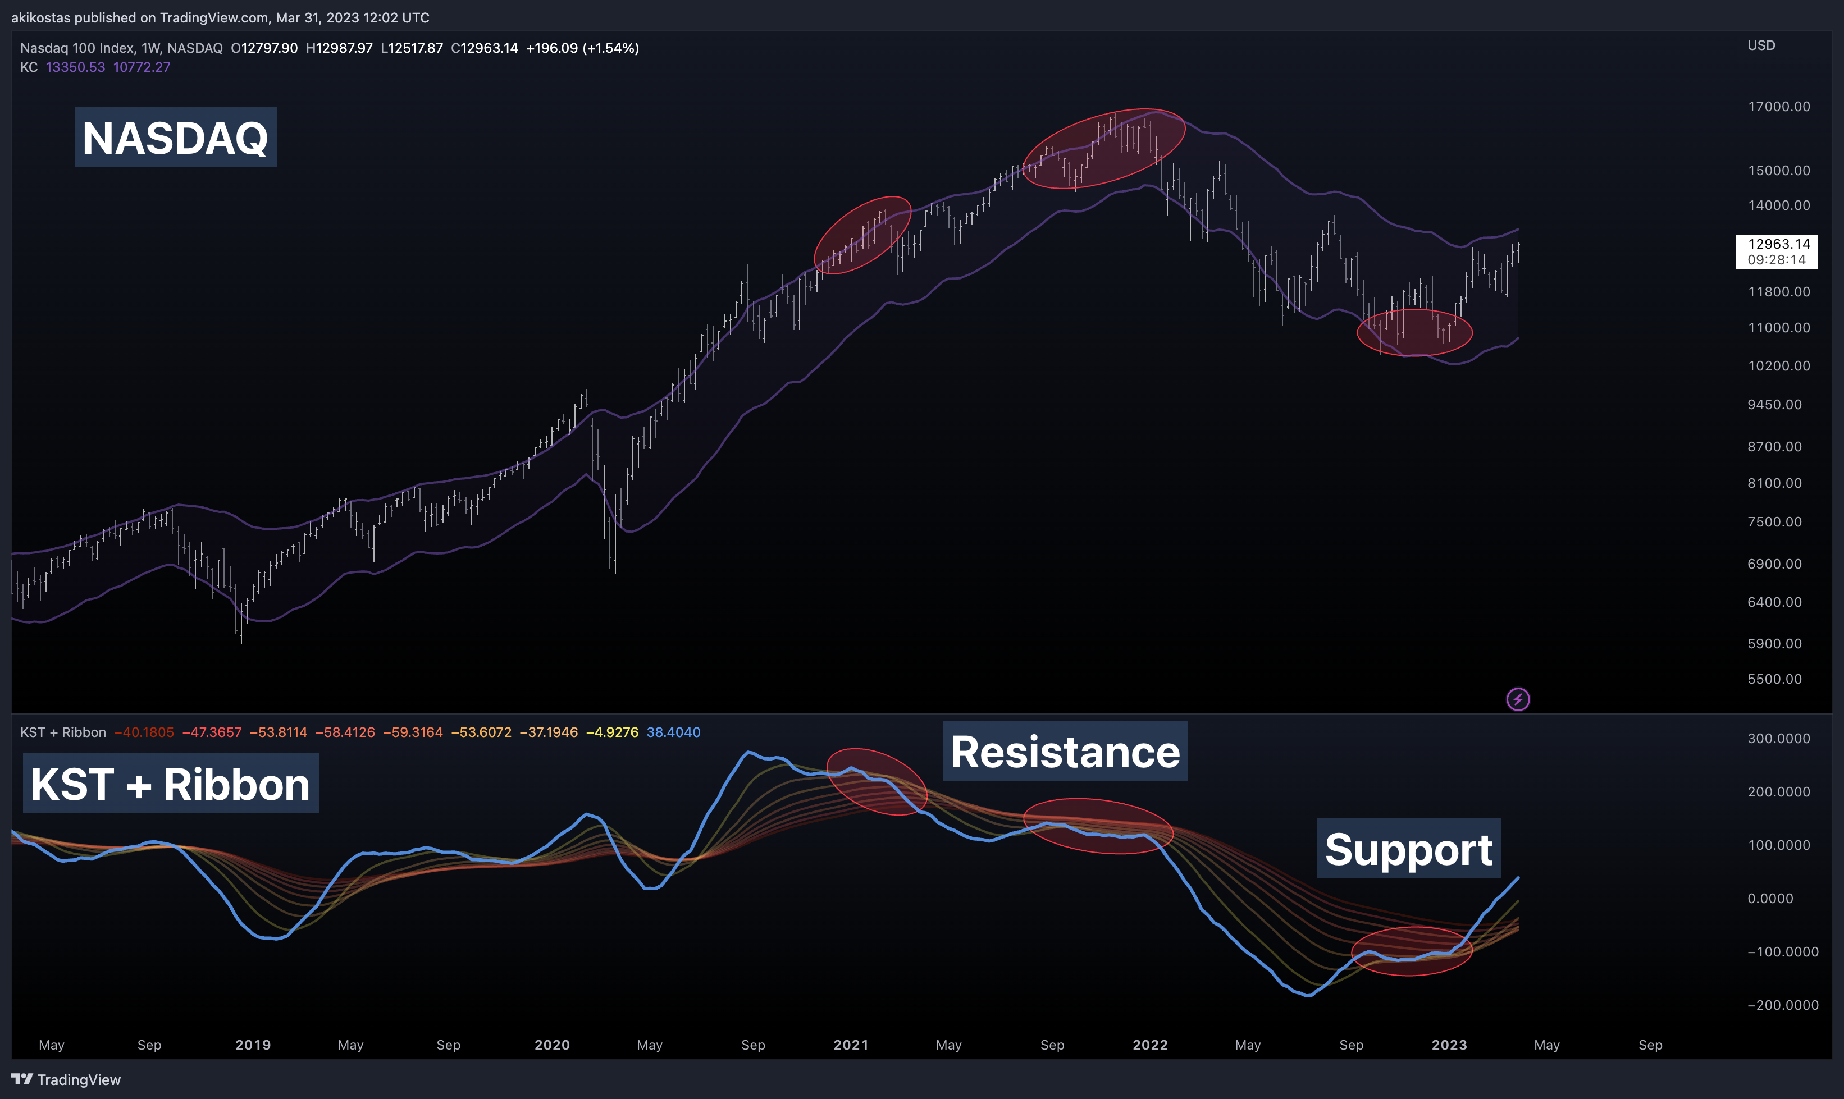Click the KST + Ribbon indicator legend
Image resolution: width=1844 pixels, height=1099 pixels.
[63, 732]
